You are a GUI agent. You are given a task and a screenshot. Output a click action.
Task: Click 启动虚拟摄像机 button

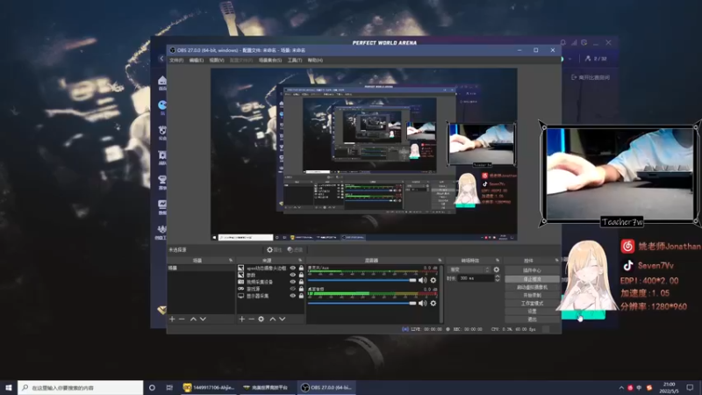pos(532,287)
